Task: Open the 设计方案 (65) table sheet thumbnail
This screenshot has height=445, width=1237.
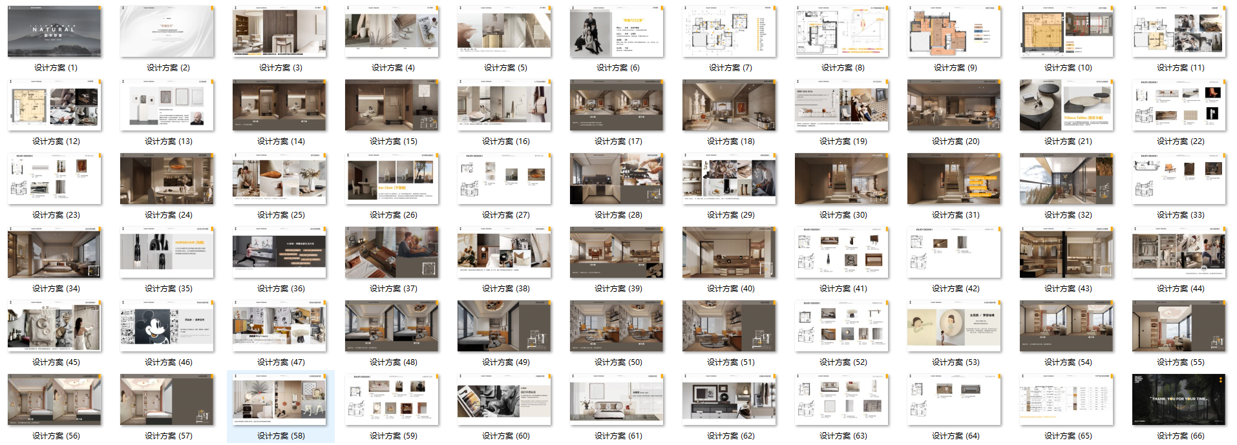Action: coord(1066,400)
